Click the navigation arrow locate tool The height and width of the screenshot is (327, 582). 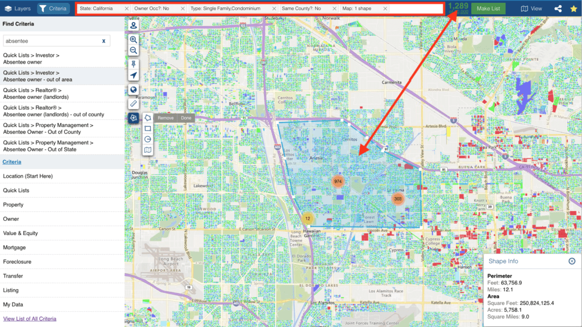click(x=134, y=76)
